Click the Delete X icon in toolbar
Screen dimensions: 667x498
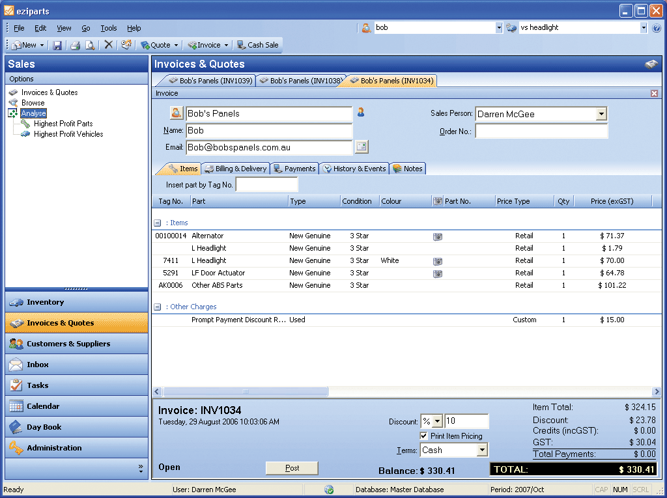click(109, 45)
